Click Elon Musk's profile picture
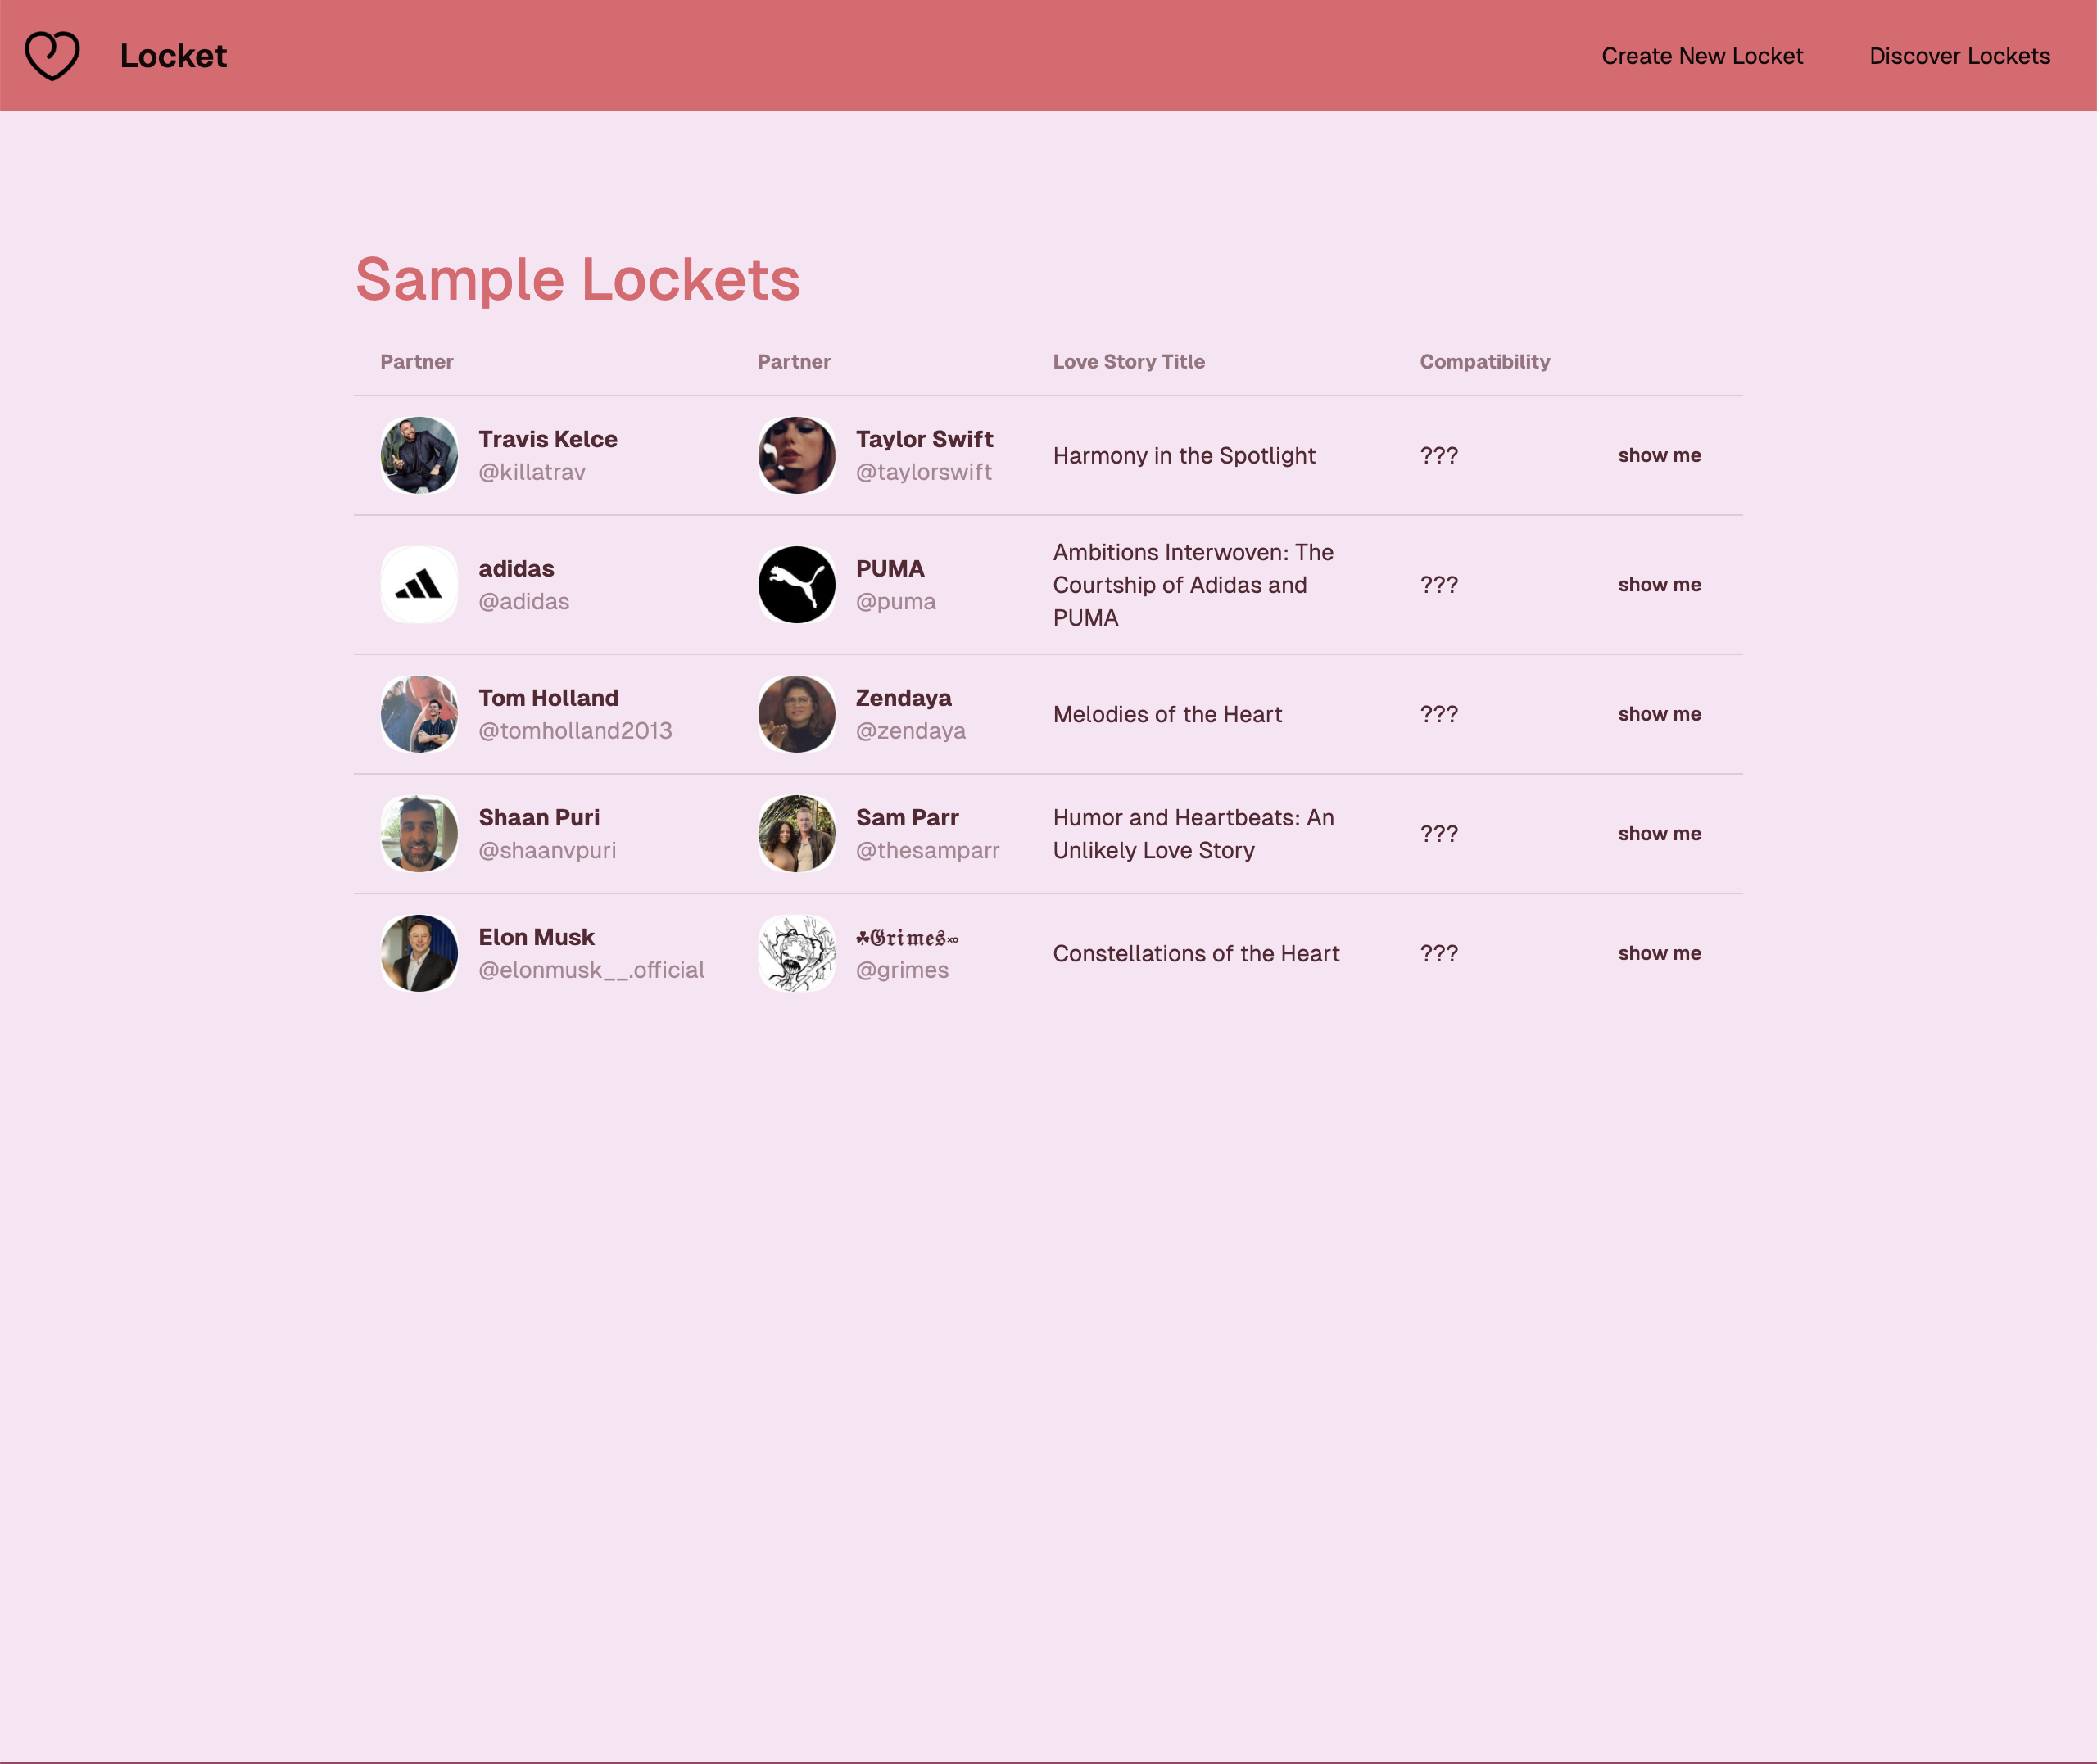This screenshot has height=1764, width=2097. coord(419,953)
